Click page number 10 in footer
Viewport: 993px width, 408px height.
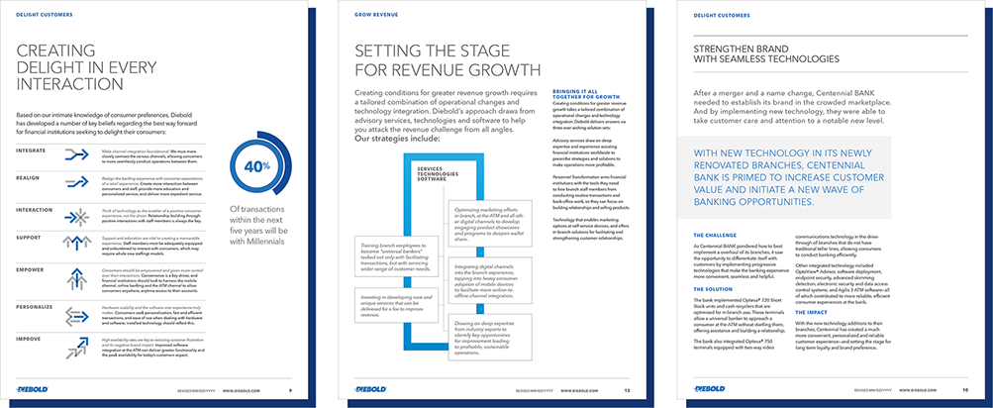tap(965, 391)
